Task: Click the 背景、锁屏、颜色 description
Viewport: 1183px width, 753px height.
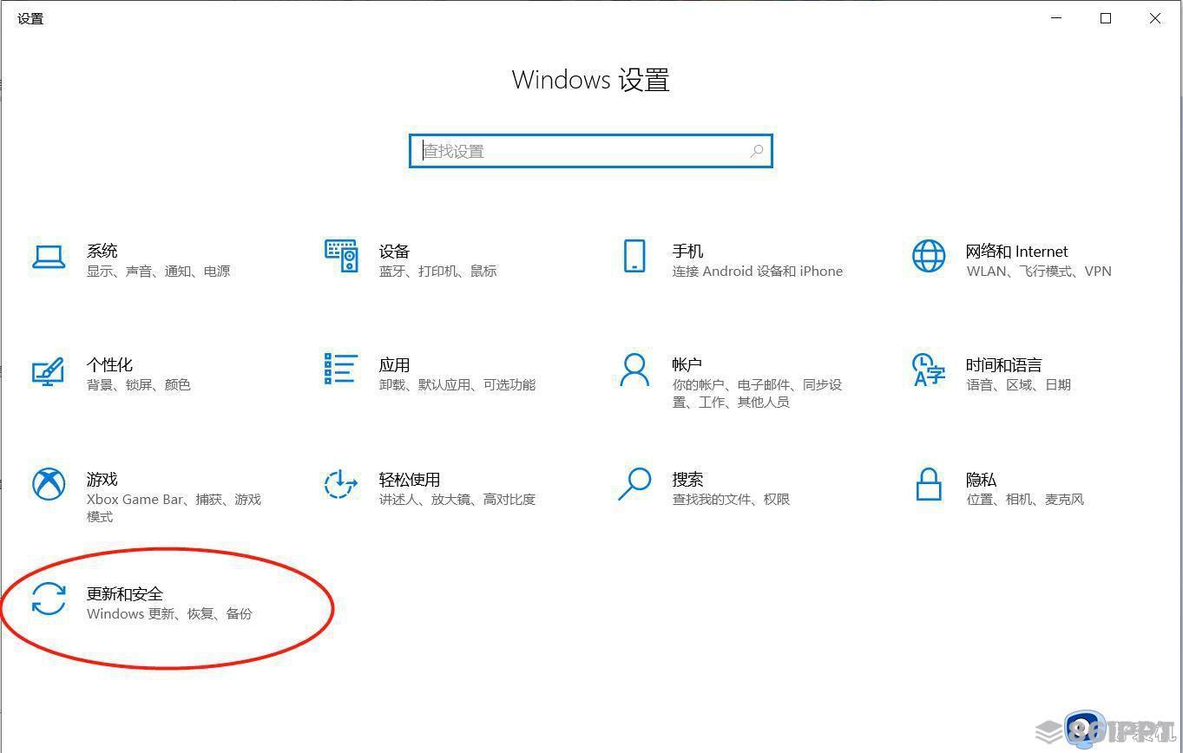Action: coord(138,385)
